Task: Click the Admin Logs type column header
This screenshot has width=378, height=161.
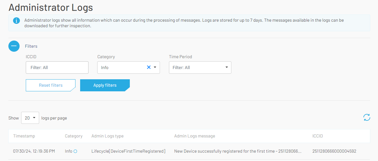Action: pyautogui.click(x=107, y=136)
